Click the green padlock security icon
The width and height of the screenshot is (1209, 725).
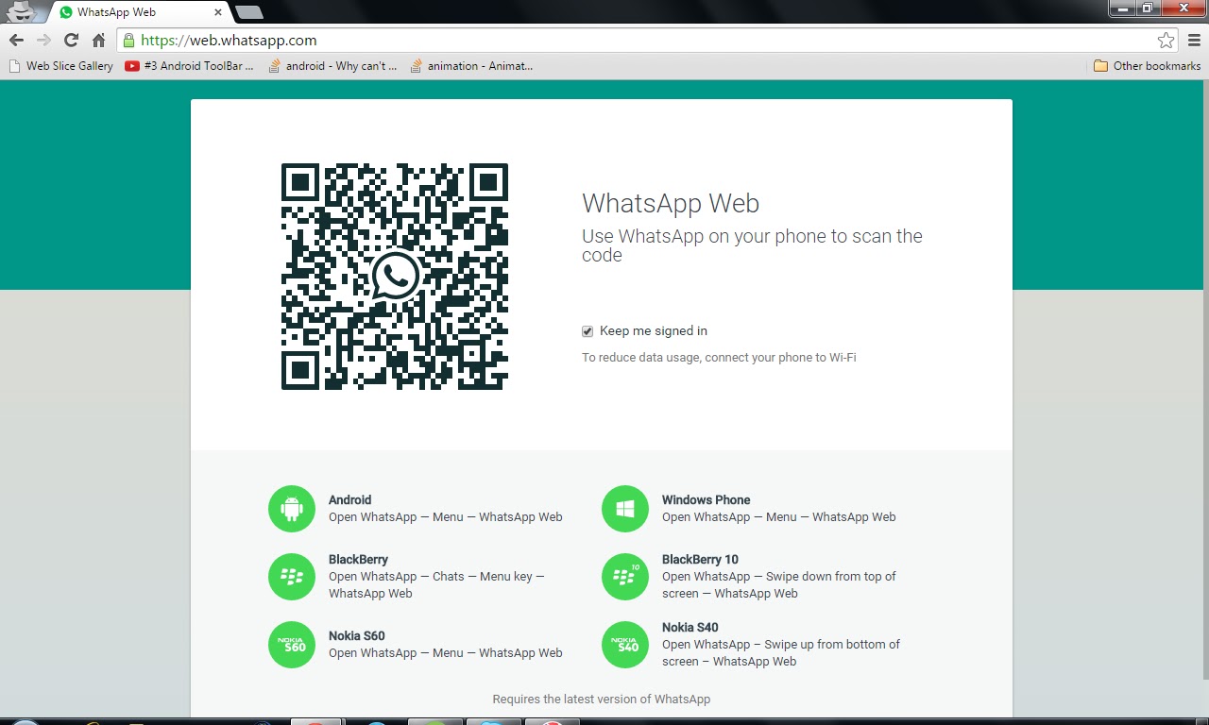128,41
